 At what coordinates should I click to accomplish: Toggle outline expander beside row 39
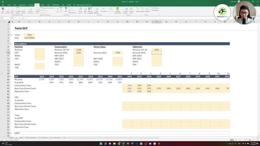[11, 77]
